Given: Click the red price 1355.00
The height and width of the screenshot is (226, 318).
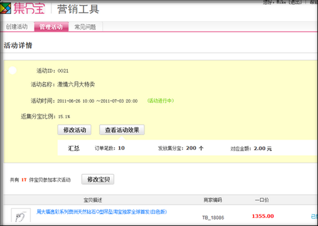Looking at the screenshot, I should (x=263, y=216).
